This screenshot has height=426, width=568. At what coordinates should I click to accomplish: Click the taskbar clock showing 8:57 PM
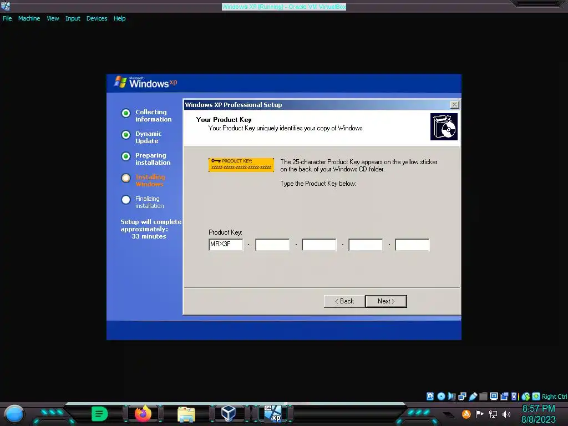(538, 409)
